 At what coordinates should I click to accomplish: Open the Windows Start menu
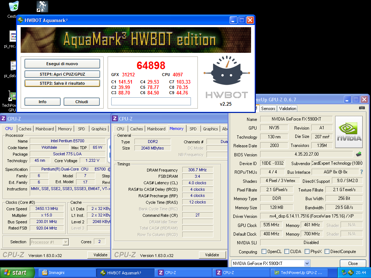[17, 273]
